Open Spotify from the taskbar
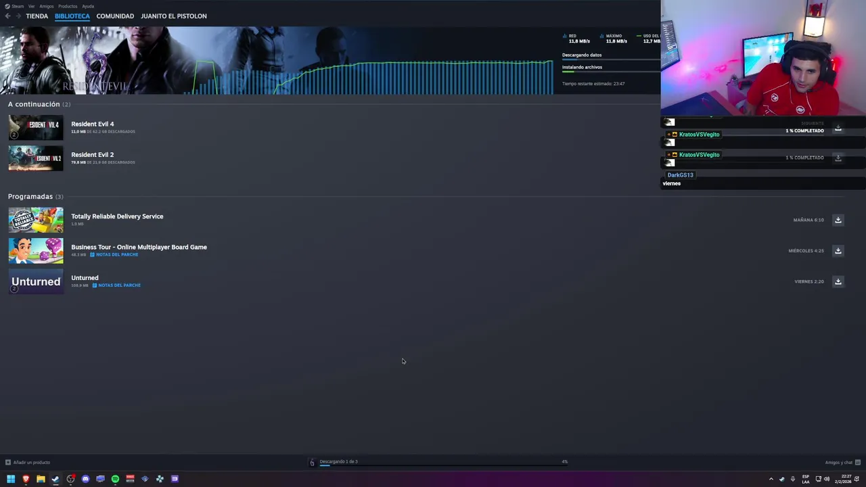The width and height of the screenshot is (866, 487). pyautogui.click(x=115, y=479)
